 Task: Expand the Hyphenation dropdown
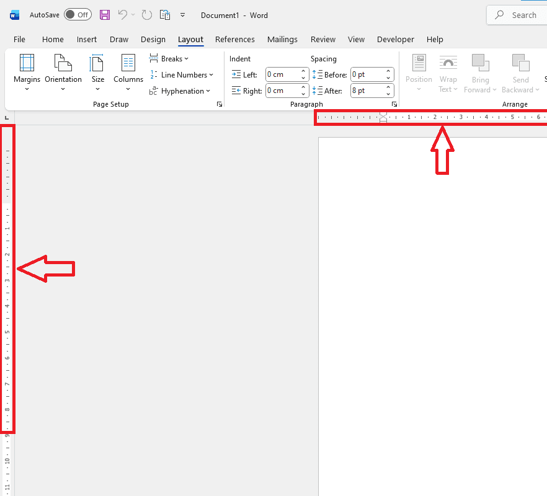pos(179,91)
